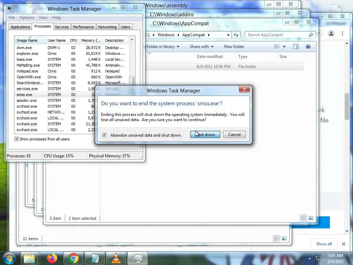The width and height of the screenshot is (353, 265).
Task: Click the search magnifier in AppCompat window
Action: click(311, 35)
